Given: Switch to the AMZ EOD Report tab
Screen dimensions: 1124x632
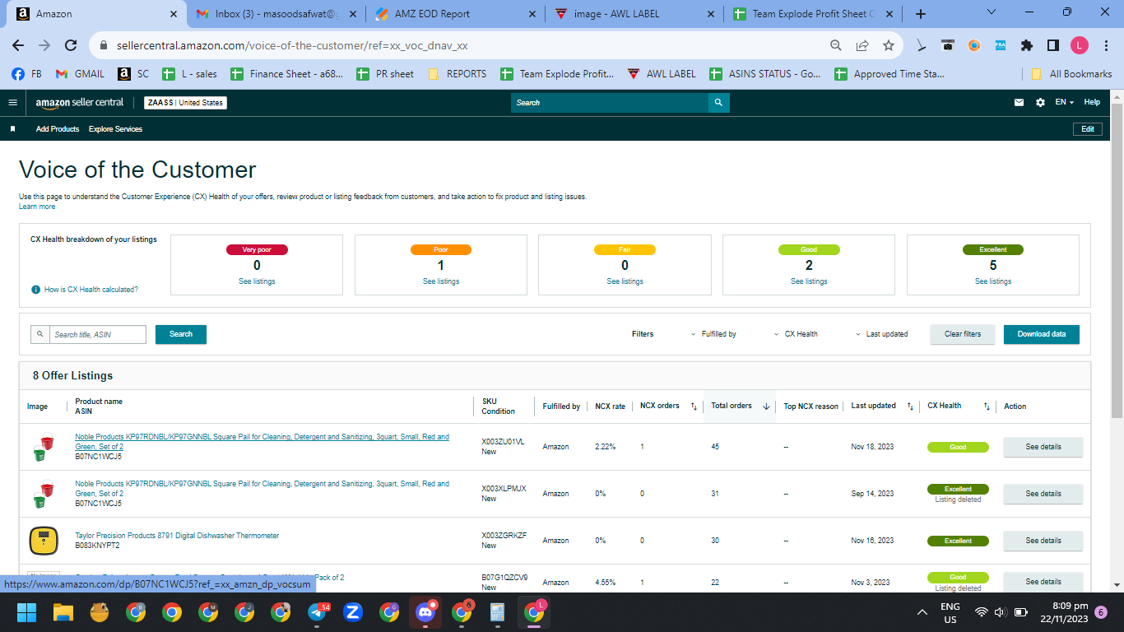Looking at the screenshot, I should [454, 14].
